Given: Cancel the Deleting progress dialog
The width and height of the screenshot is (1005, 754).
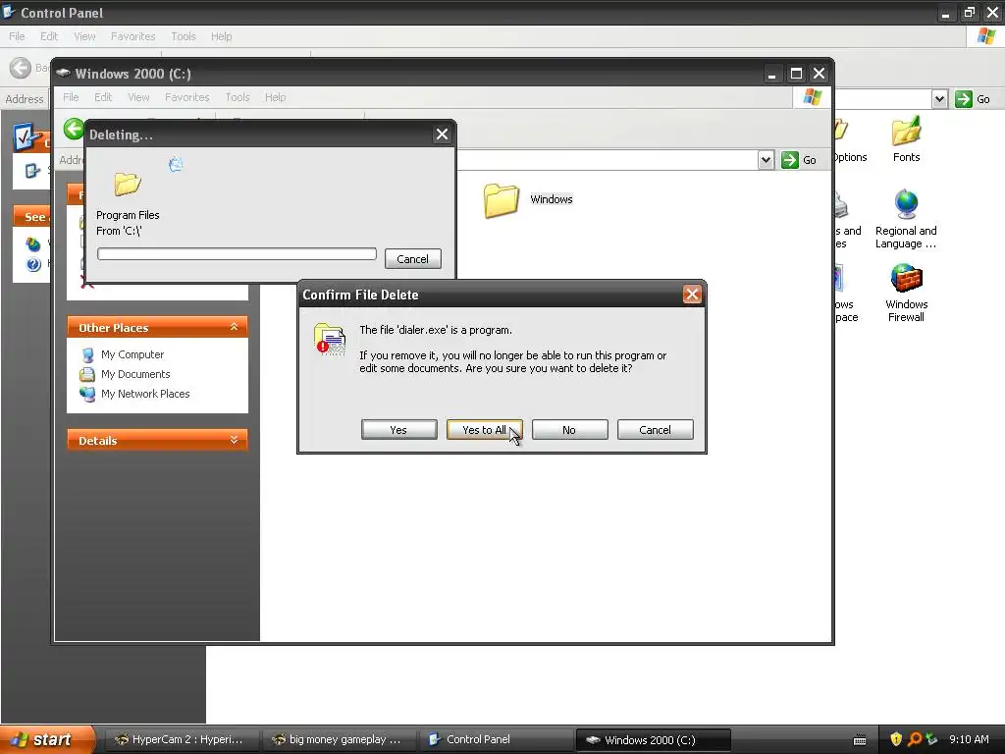Looking at the screenshot, I should click(x=413, y=259).
